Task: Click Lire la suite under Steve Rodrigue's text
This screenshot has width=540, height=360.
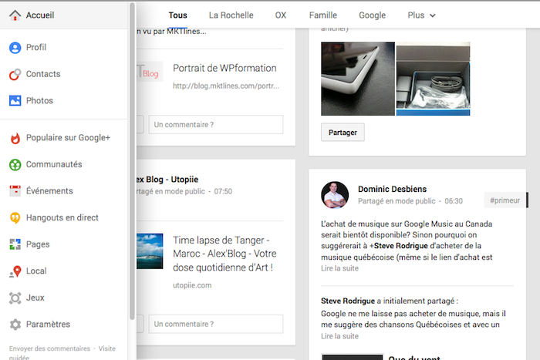Action: pyautogui.click(x=339, y=336)
